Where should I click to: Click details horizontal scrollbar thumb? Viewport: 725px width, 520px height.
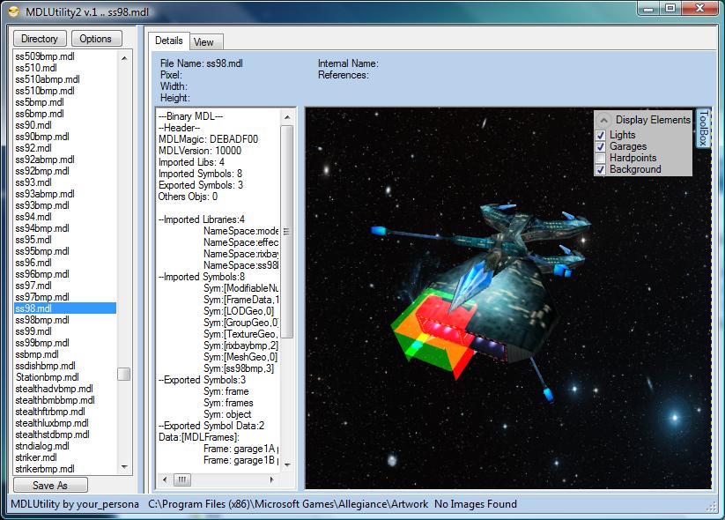pyautogui.click(x=182, y=479)
